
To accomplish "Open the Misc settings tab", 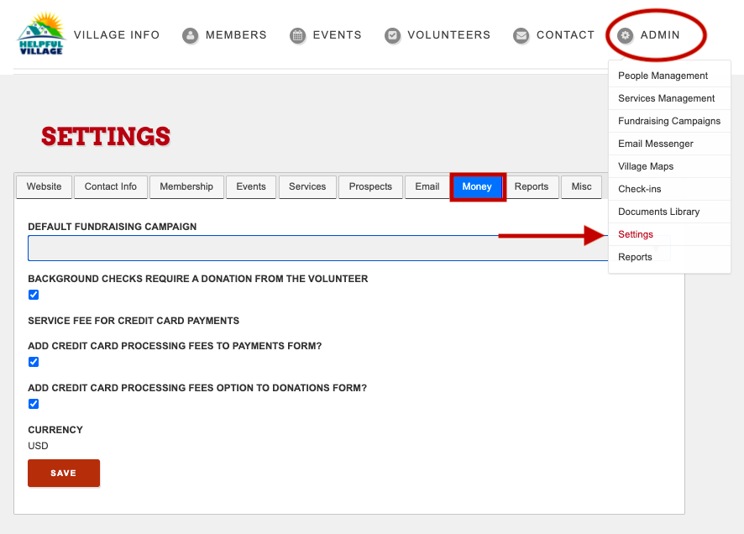I will pos(582,187).
